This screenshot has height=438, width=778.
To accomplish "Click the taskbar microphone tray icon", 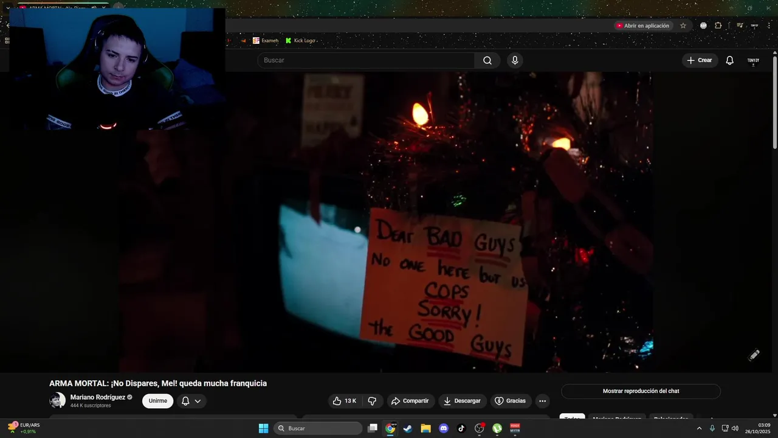I will click(x=712, y=428).
